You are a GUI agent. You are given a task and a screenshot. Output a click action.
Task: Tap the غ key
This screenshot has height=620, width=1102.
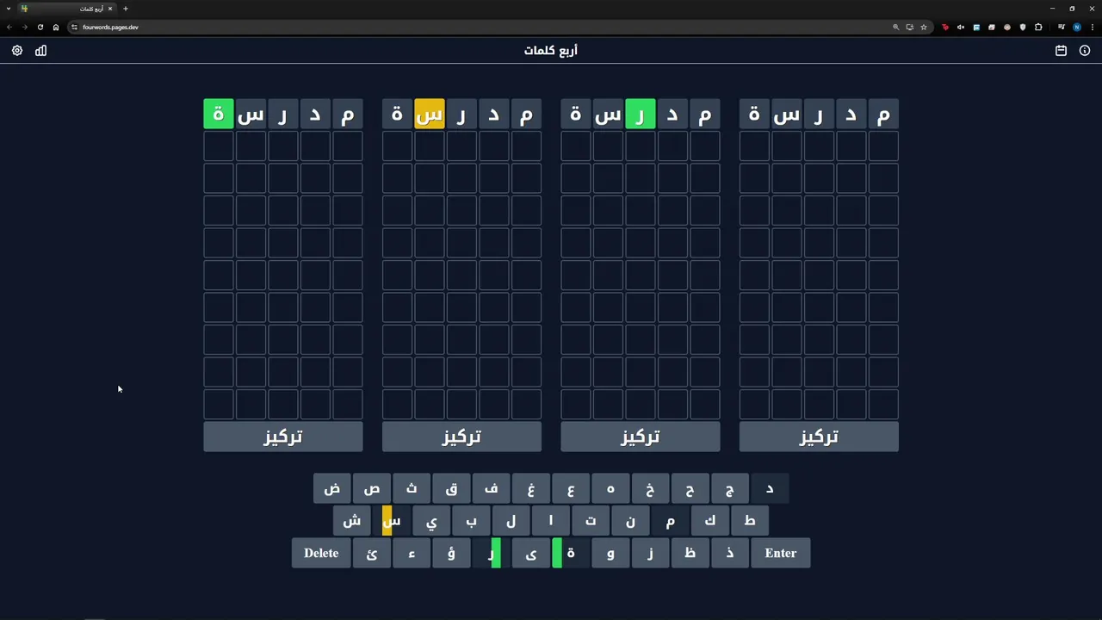[531, 489]
